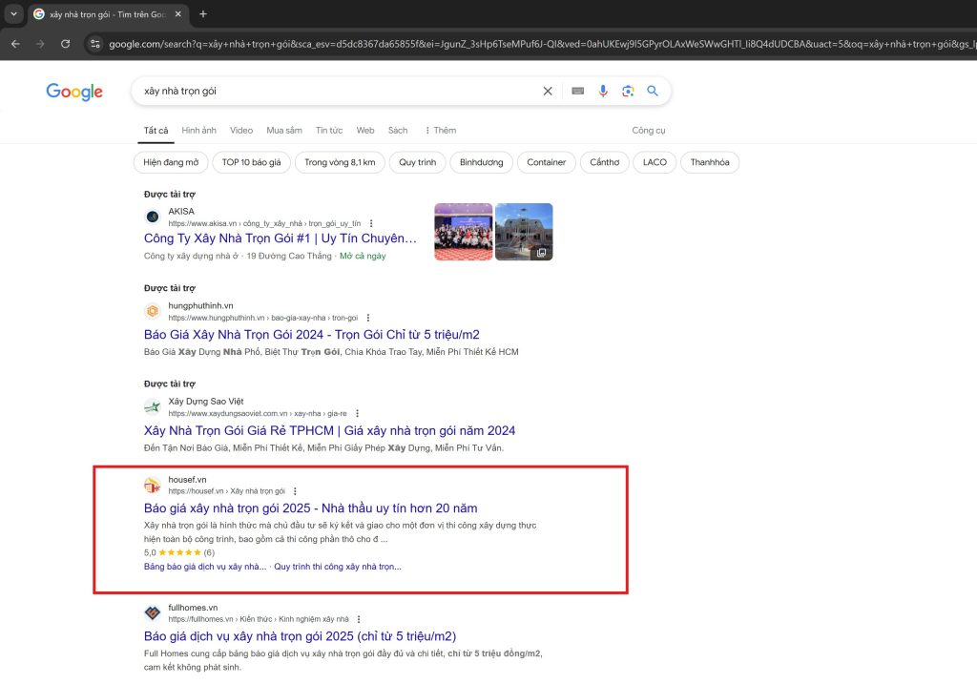Open Google Lens image search icon
This screenshot has width=977, height=684.
click(x=628, y=91)
